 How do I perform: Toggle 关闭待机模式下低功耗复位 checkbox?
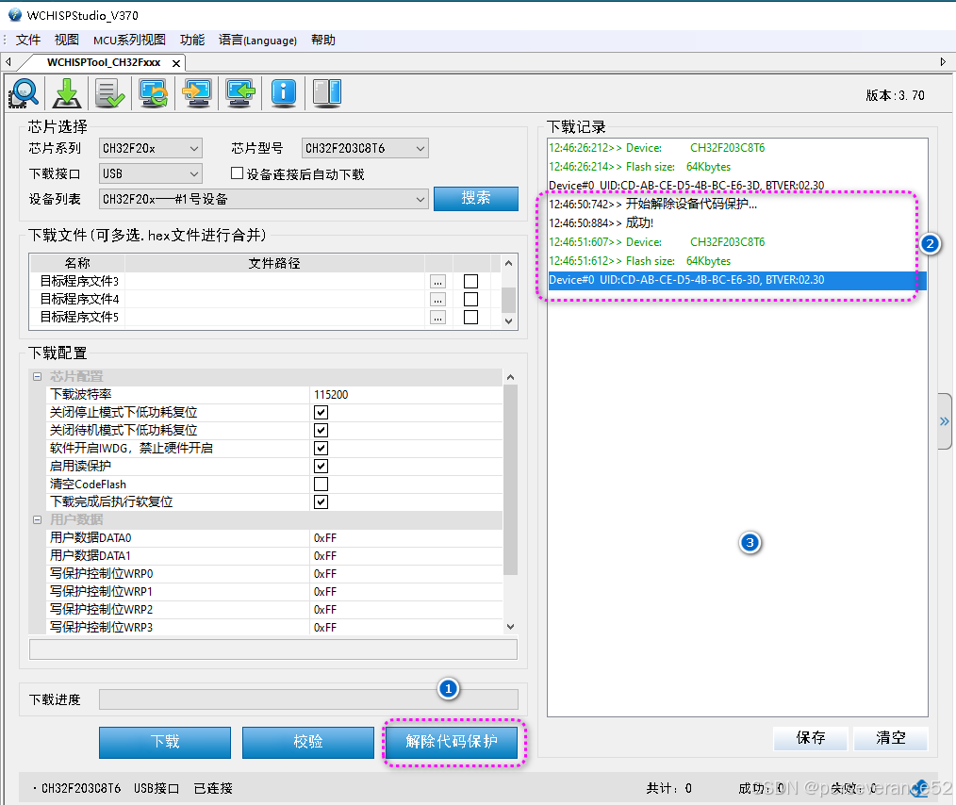321,430
